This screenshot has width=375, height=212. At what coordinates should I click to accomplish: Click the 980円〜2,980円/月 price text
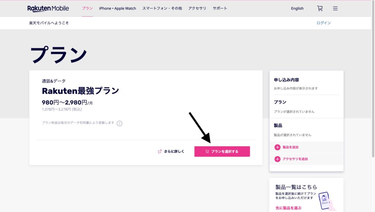pyautogui.click(x=67, y=103)
